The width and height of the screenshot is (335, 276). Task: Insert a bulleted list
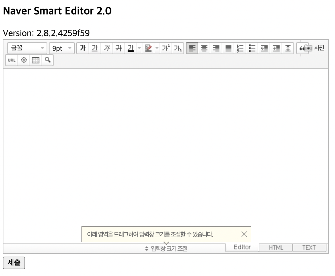click(252, 48)
